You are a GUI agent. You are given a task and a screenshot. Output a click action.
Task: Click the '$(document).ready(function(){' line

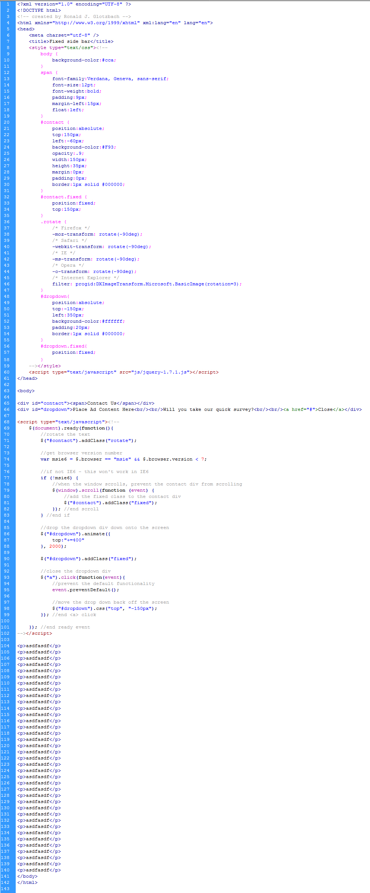click(71, 428)
